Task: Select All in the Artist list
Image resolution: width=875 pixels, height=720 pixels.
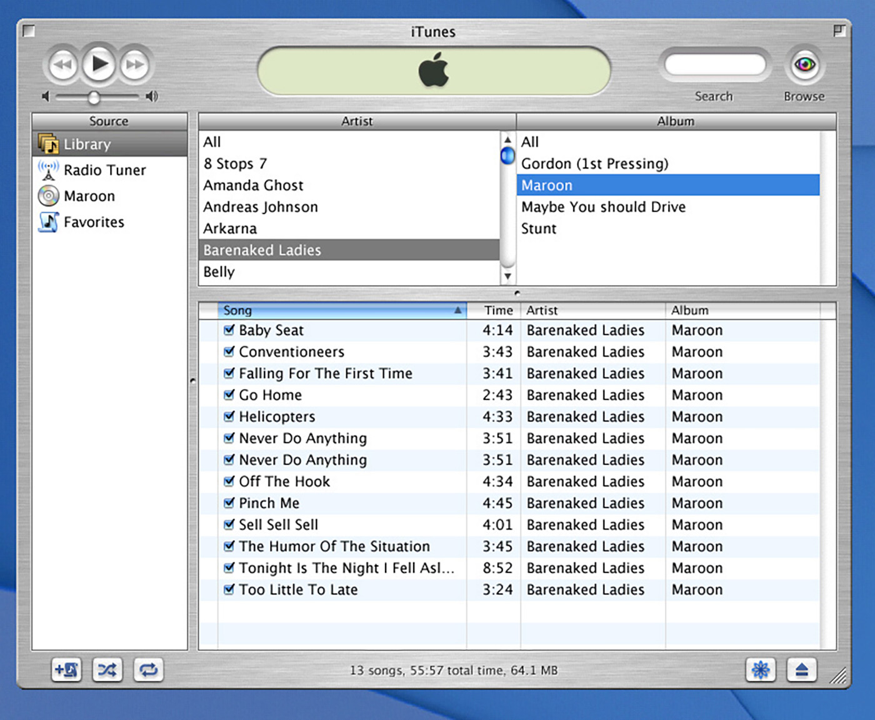Action: click(x=349, y=142)
